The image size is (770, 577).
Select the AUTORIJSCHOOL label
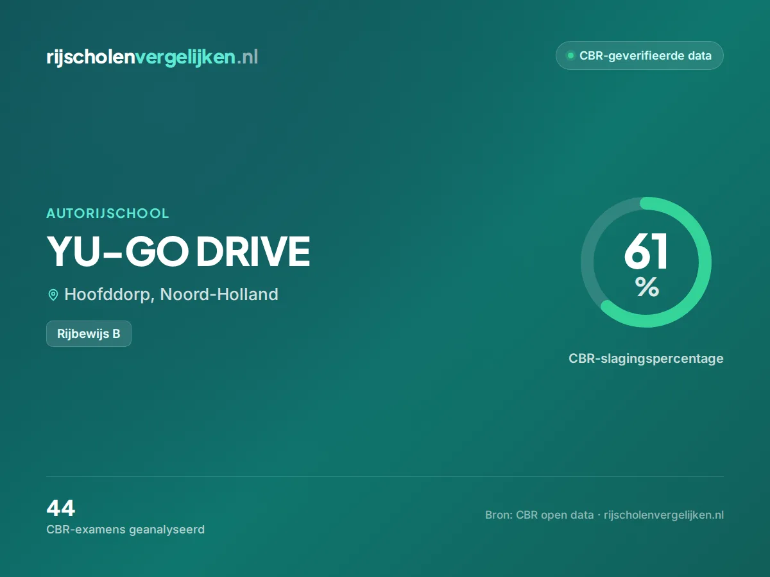108,213
